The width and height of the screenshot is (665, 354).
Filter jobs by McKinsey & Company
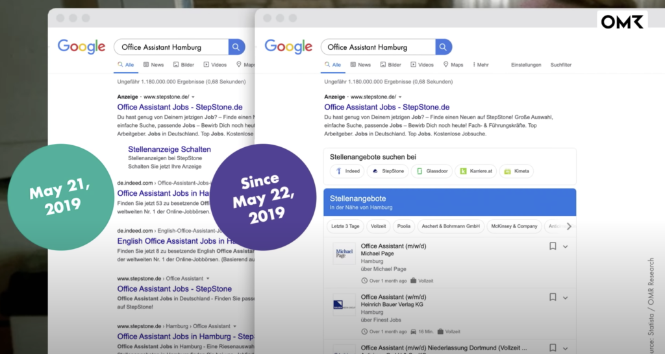point(514,226)
